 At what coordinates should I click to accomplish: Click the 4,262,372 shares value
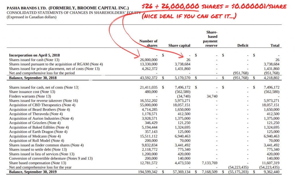click(x=150, y=69)
